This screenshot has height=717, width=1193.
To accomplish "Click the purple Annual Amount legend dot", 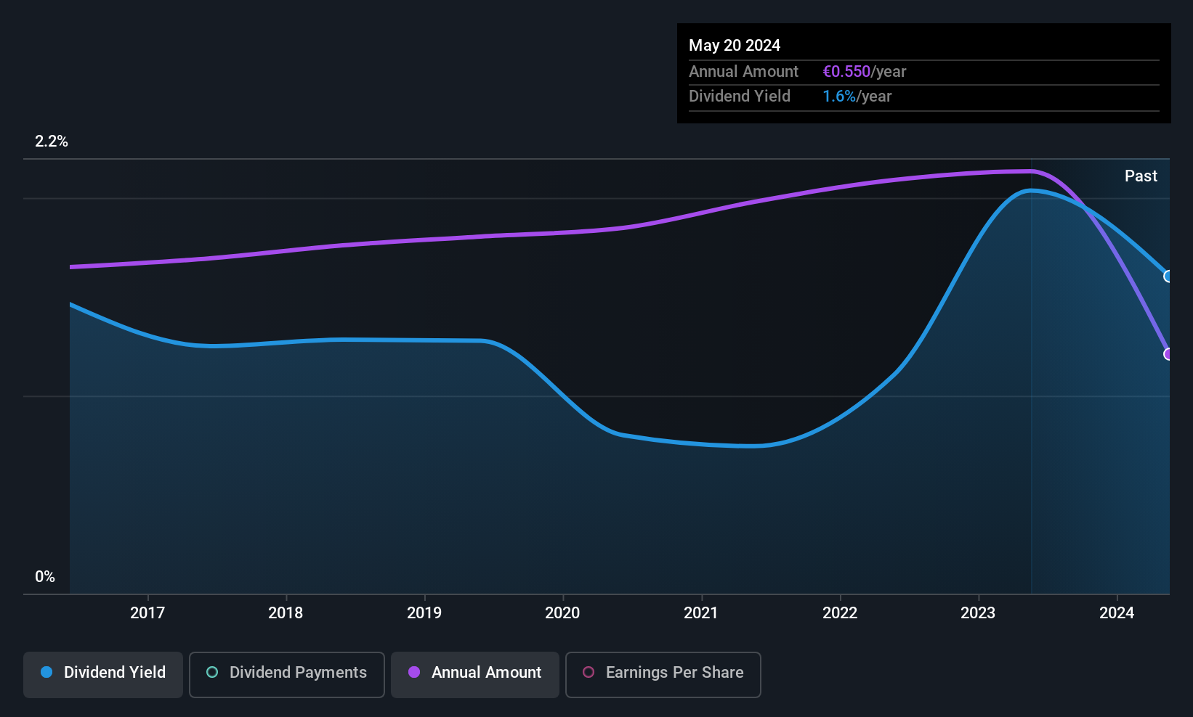I will [414, 672].
